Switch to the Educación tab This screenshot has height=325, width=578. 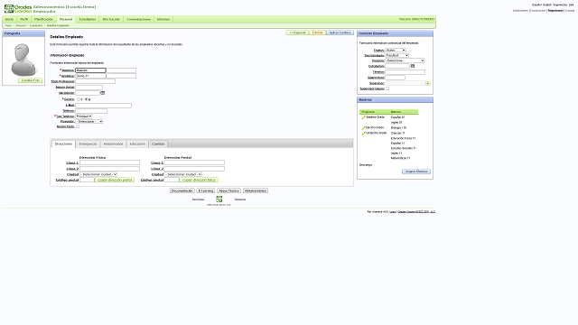(137, 144)
